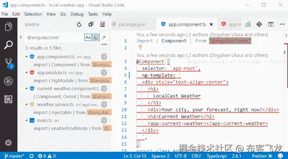Open the Edit menu
Screen dimensions: 288x159
(16, 14)
